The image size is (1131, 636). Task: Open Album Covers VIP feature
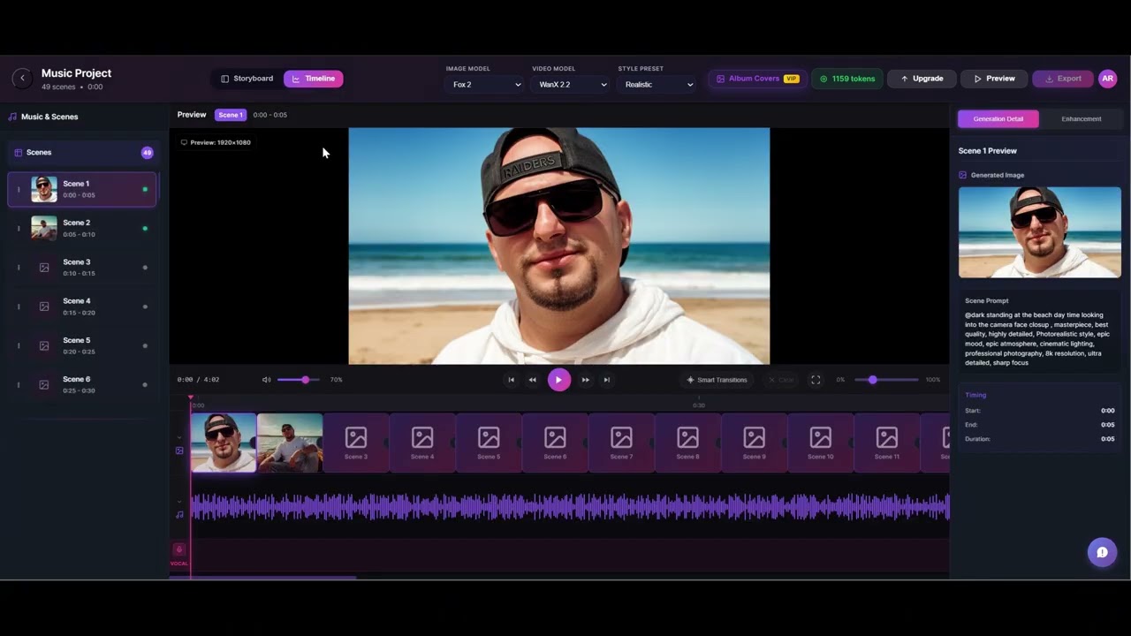(757, 79)
